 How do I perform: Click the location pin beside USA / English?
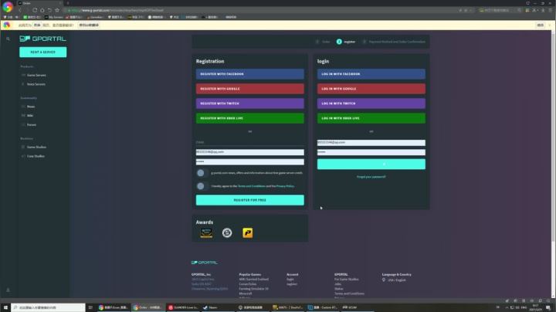pyautogui.click(x=384, y=280)
